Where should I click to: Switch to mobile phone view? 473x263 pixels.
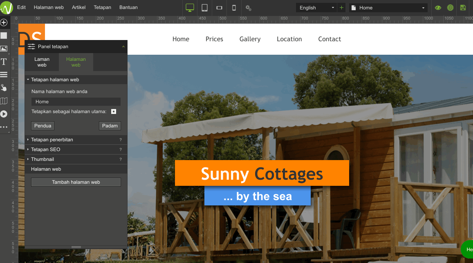[x=234, y=8]
